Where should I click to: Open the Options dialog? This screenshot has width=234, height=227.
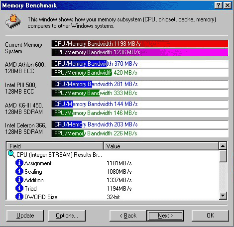(x=67, y=216)
